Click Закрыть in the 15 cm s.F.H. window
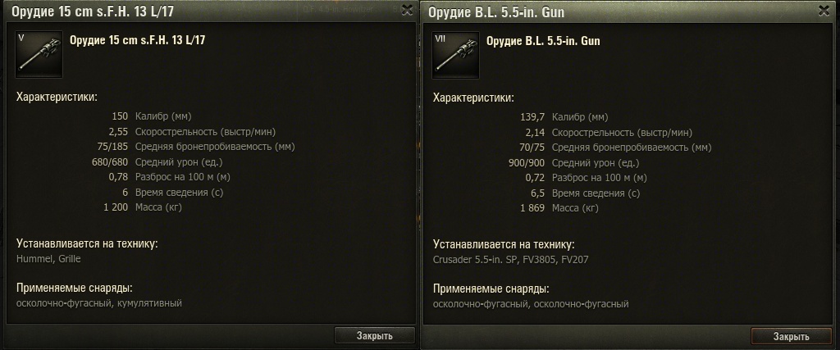Image resolution: width=840 pixels, height=350 pixels. [374, 335]
